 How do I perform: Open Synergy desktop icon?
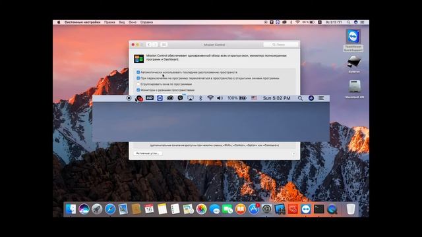point(354,65)
